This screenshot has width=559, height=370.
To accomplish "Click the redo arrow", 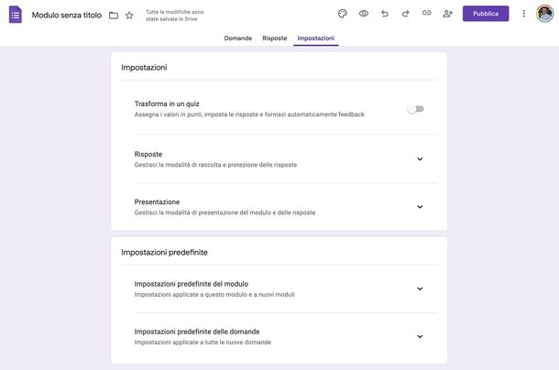I will click(x=405, y=14).
